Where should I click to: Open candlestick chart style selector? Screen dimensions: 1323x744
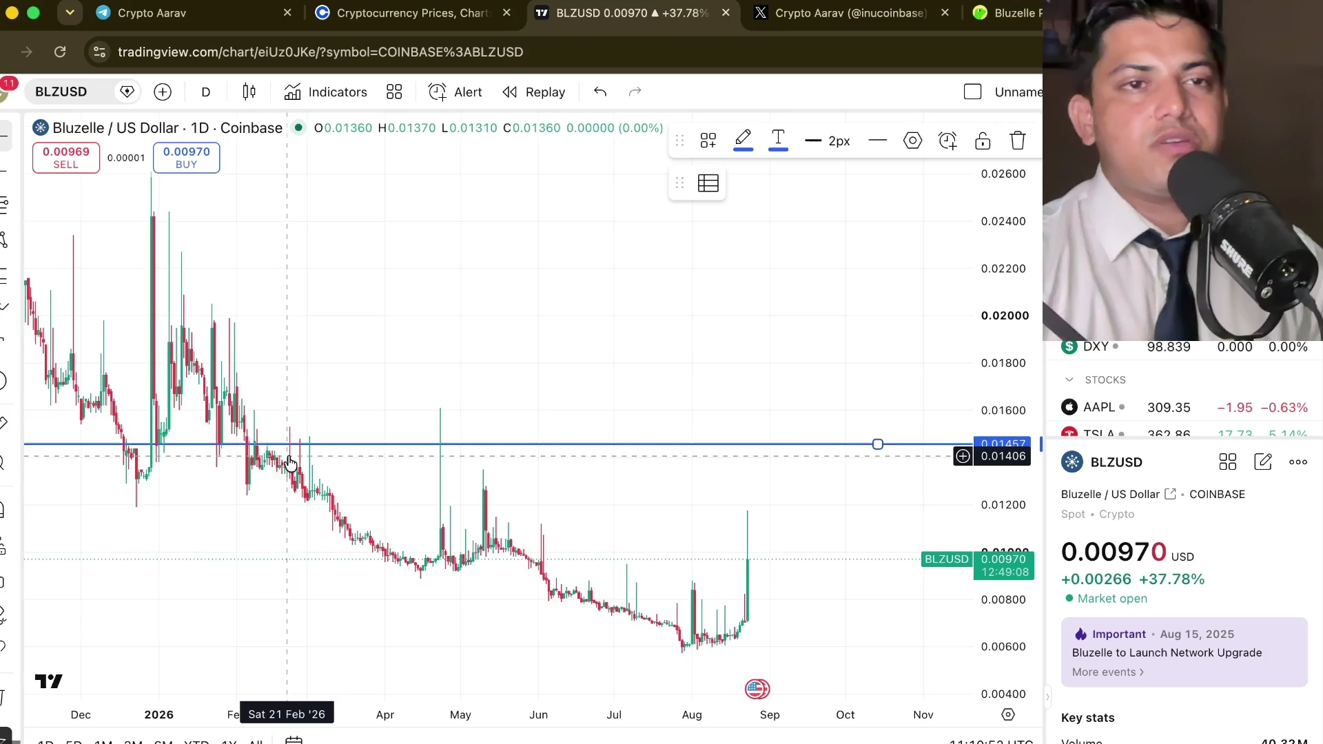click(249, 92)
